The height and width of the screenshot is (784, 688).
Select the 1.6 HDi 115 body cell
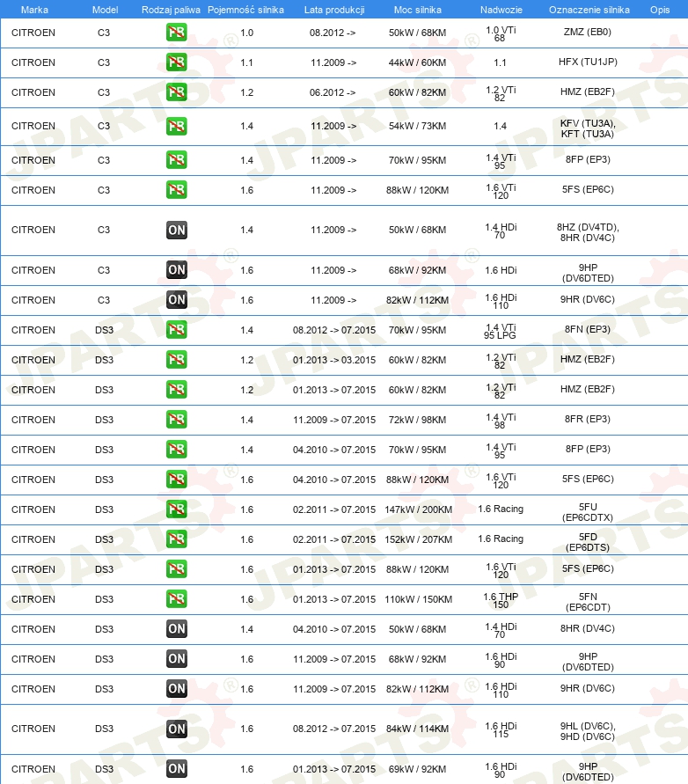tap(501, 730)
